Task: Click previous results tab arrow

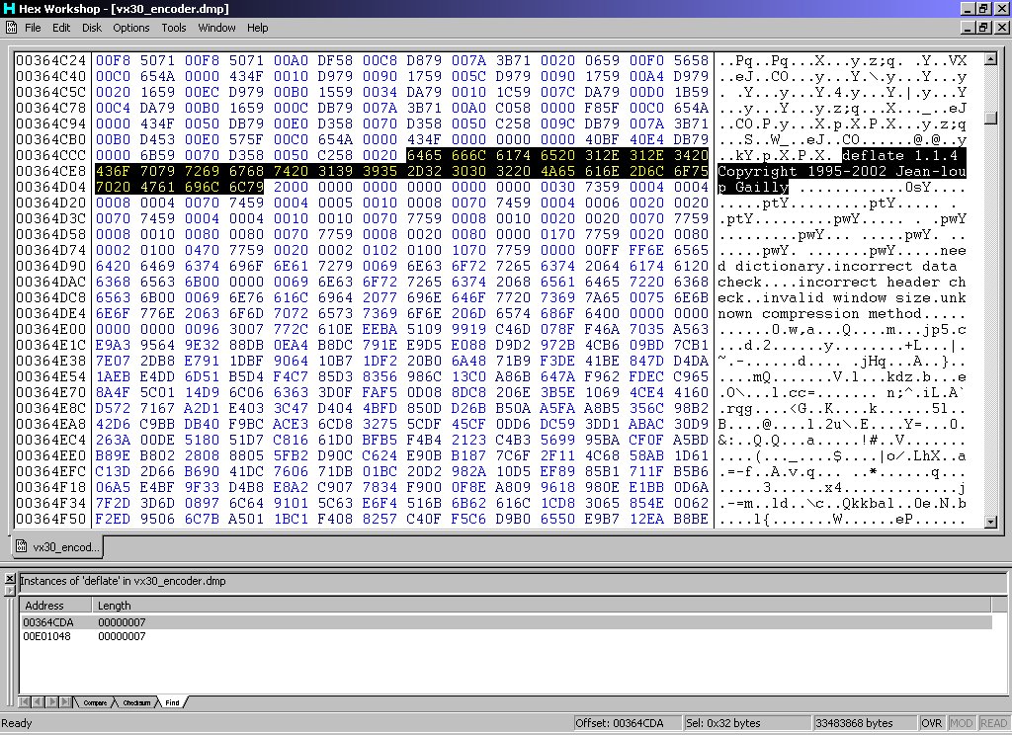Action: [38, 702]
